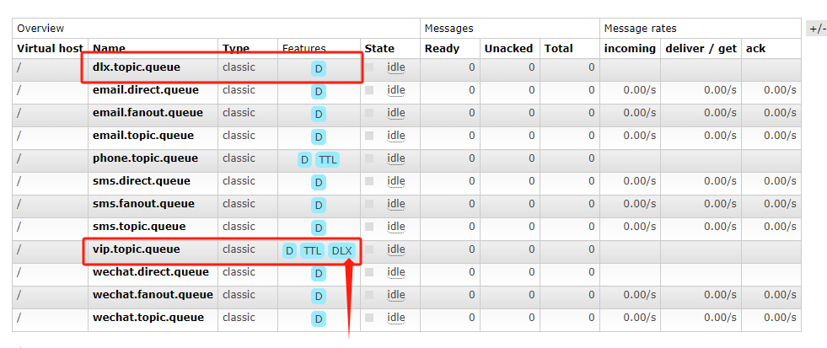The image size is (827, 348).
Task: Click the D badge on dlx.topic.queue
Action: [318, 68]
